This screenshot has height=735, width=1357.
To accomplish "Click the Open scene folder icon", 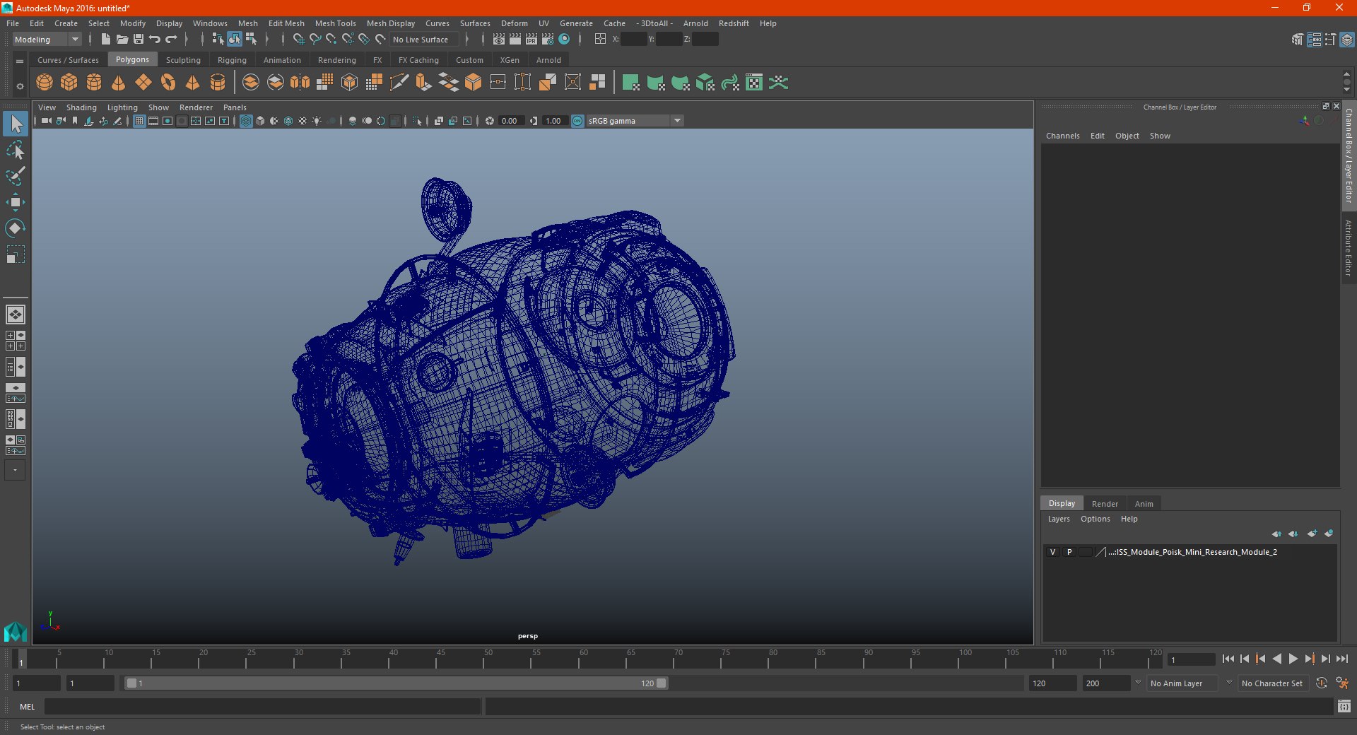I will [x=122, y=40].
